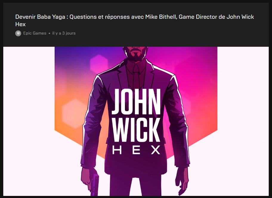272x198 pixels.
Task: Click the WICK logo word on artwork
Action: tap(136, 130)
